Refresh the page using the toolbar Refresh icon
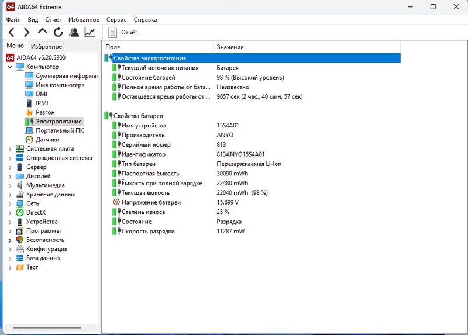 click(58, 32)
